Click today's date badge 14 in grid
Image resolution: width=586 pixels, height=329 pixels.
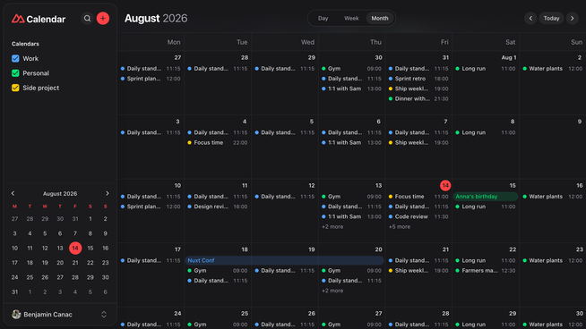[445, 185]
